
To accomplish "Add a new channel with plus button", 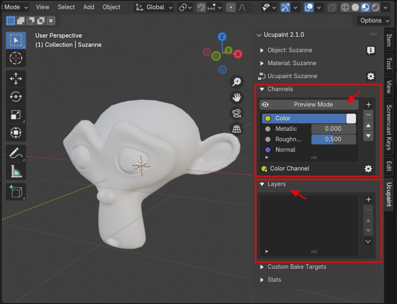I will (x=369, y=104).
